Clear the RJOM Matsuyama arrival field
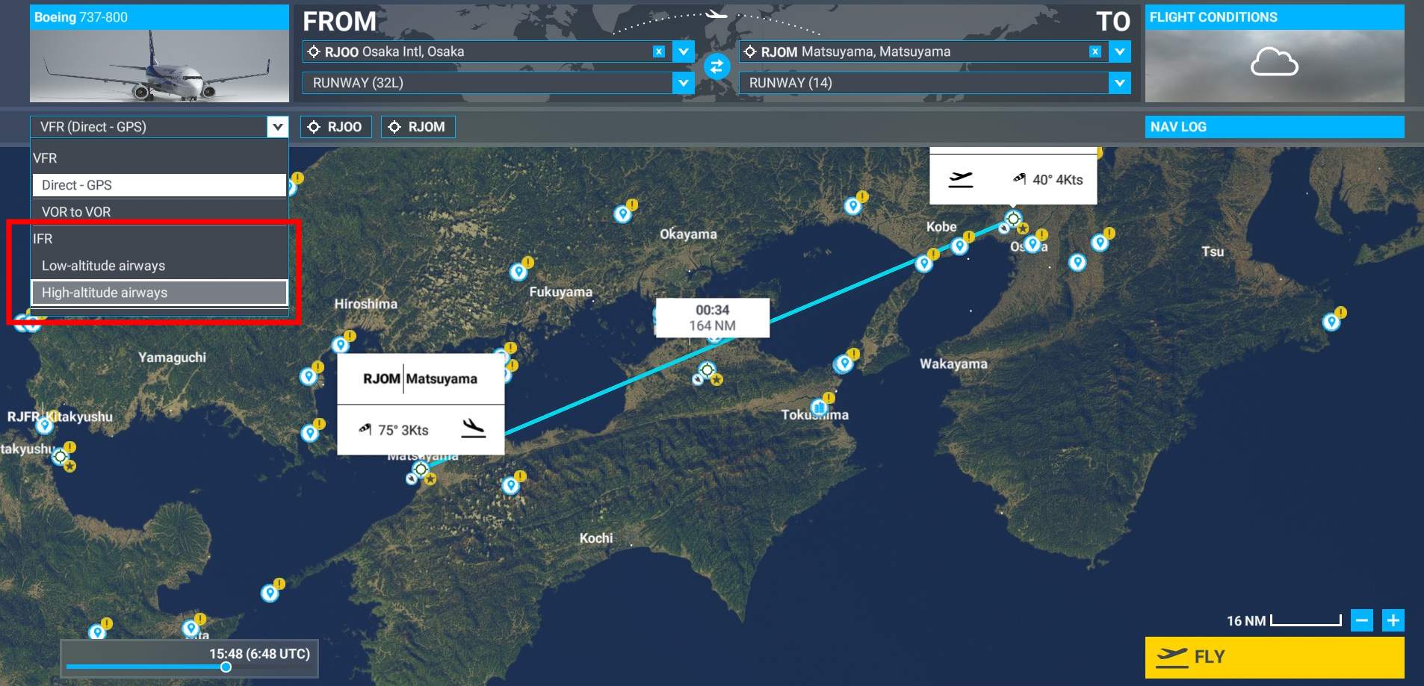 pos(1095,52)
